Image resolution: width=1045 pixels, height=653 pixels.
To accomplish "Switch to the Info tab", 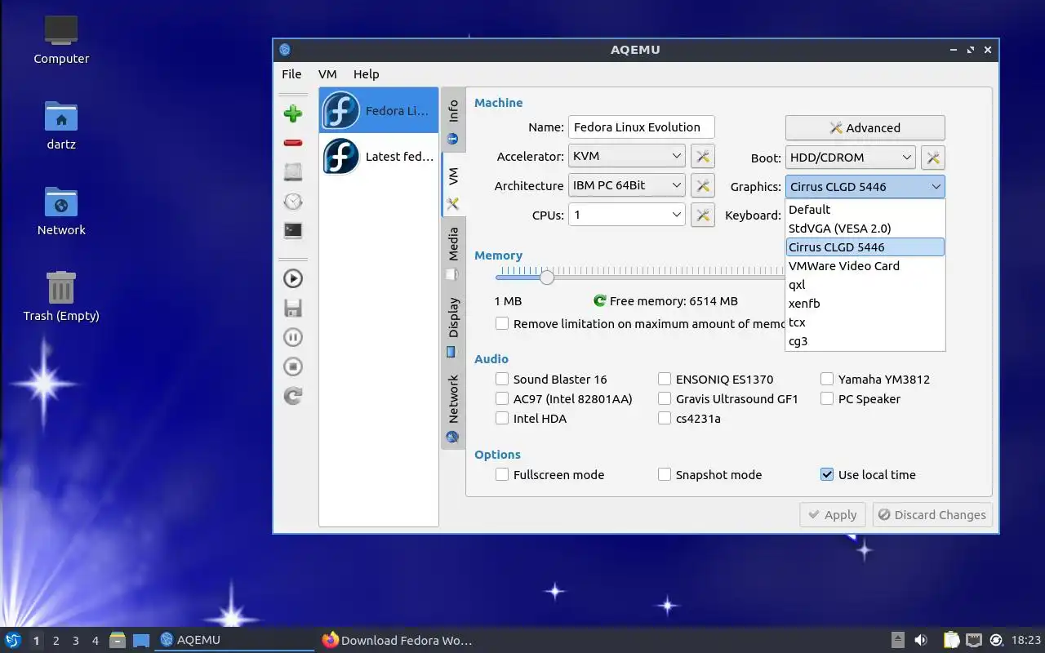I will (x=453, y=120).
